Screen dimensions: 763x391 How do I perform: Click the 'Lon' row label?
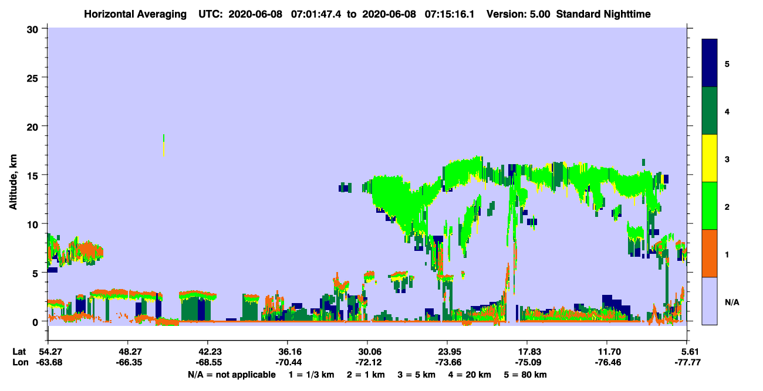[19, 363]
